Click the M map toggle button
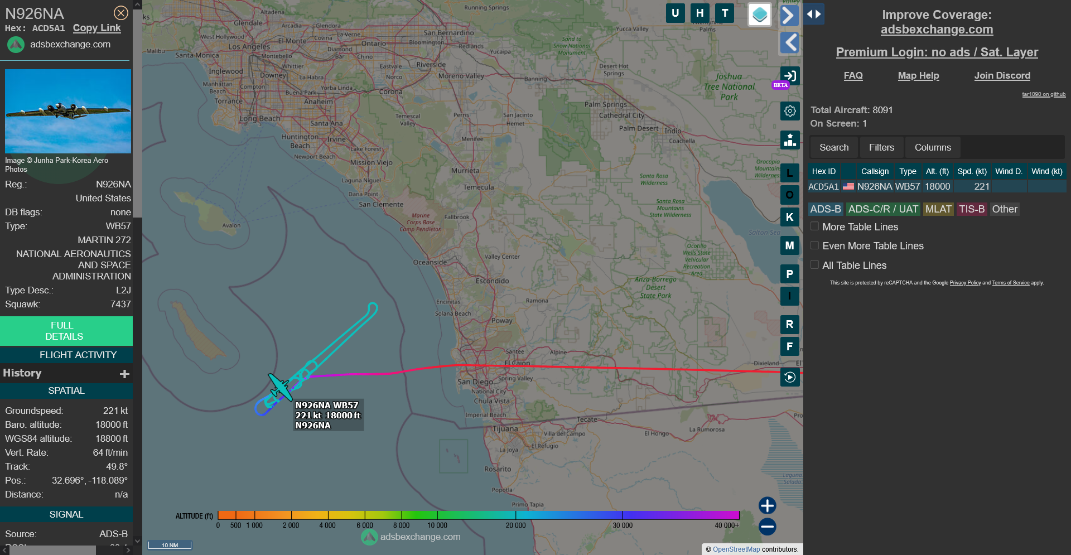The image size is (1071, 555). (789, 245)
